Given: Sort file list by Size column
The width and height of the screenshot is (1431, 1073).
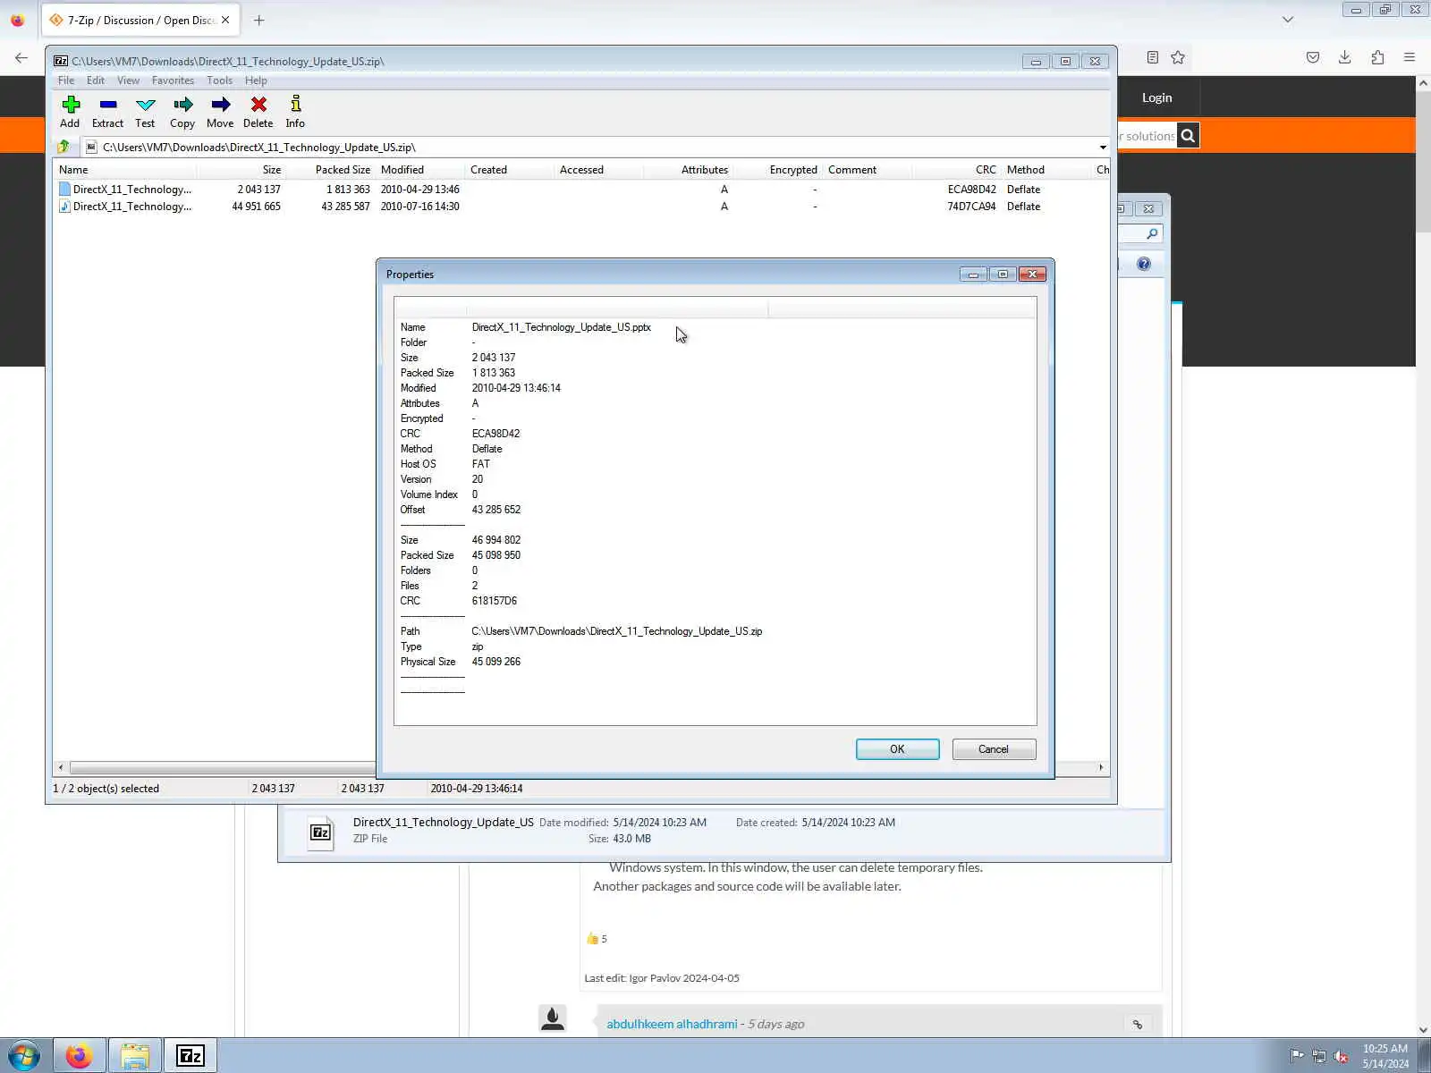Looking at the screenshot, I should point(241,170).
